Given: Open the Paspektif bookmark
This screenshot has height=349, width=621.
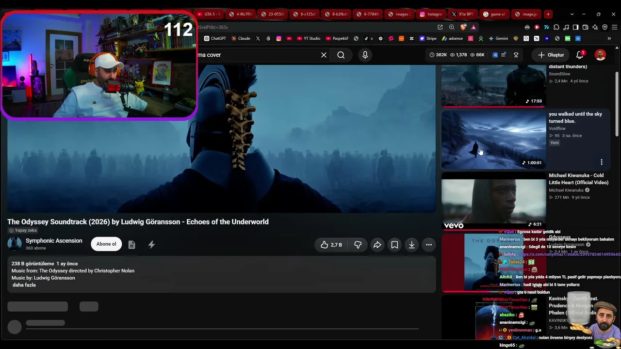Looking at the screenshot, I should click(337, 38).
